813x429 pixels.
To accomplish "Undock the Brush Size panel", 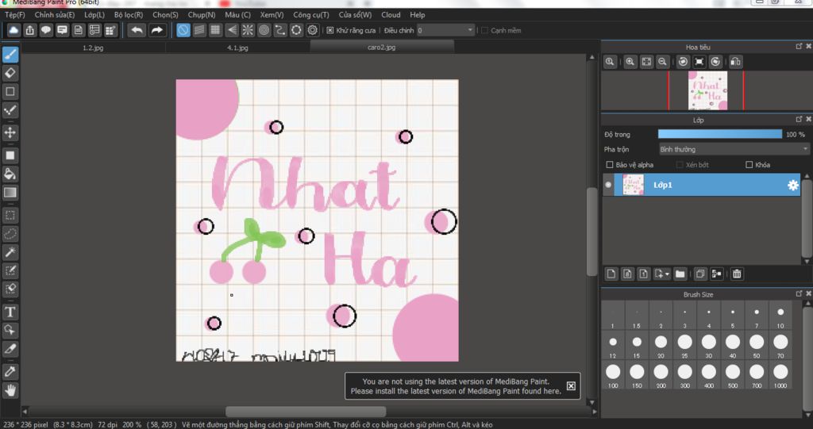I will (799, 293).
